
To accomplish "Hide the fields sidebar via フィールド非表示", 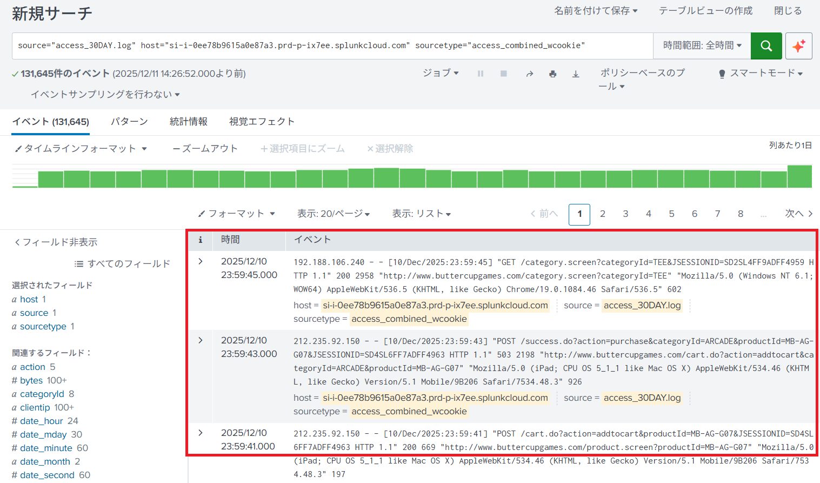I will [x=56, y=242].
